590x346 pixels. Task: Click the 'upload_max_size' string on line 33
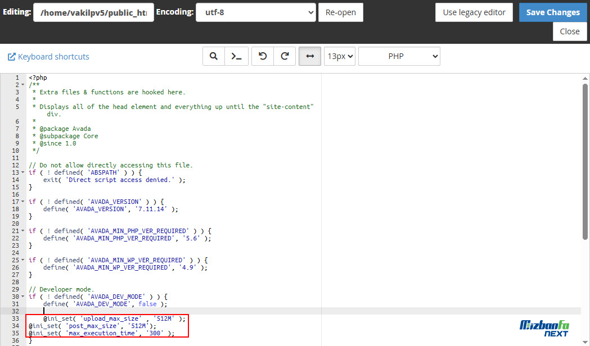click(111, 318)
